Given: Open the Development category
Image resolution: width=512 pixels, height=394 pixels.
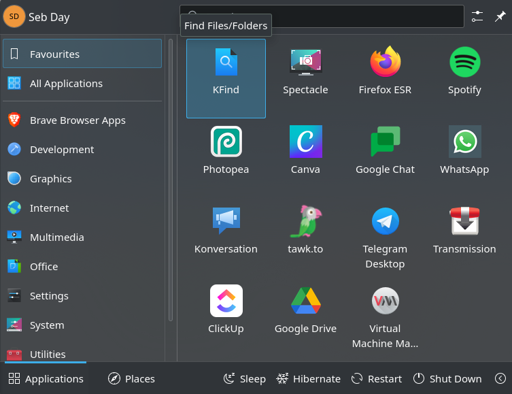Looking at the screenshot, I should 62,150.
